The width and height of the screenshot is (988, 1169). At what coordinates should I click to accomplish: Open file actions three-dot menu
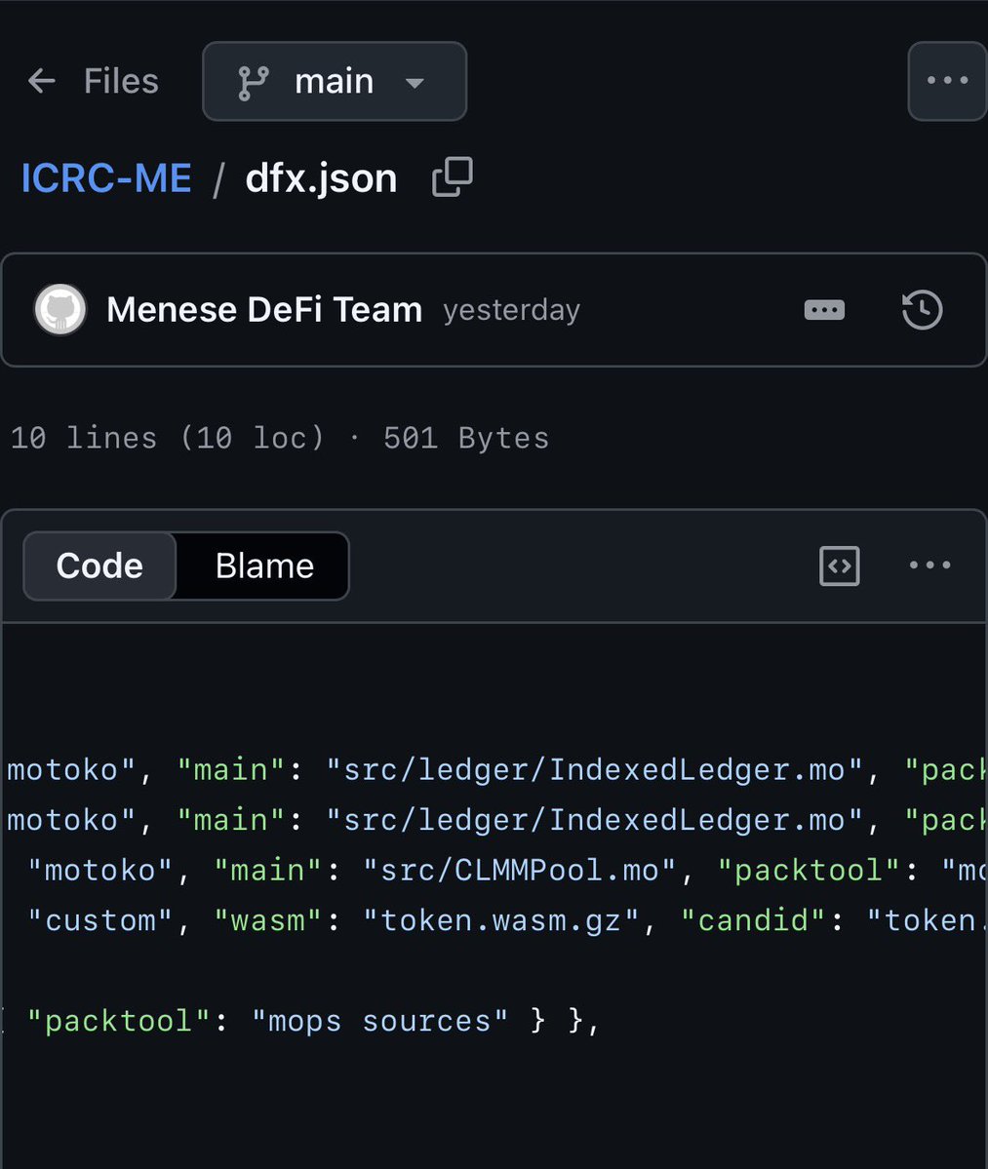pos(929,565)
